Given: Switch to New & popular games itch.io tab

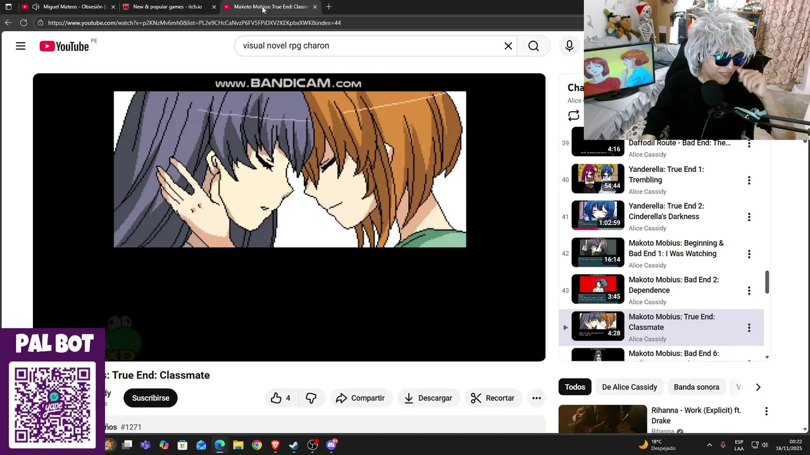Looking at the screenshot, I should 167,6.
